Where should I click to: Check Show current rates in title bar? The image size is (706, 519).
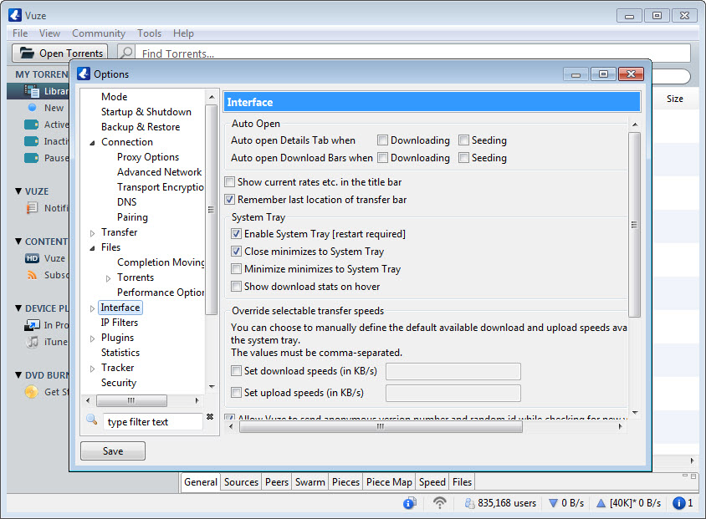[x=230, y=181]
